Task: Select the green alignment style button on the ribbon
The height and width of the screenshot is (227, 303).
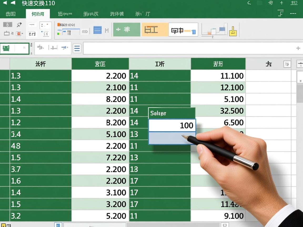Action: click(126, 29)
